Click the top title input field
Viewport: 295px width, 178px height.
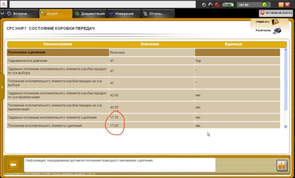click(103, 4)
